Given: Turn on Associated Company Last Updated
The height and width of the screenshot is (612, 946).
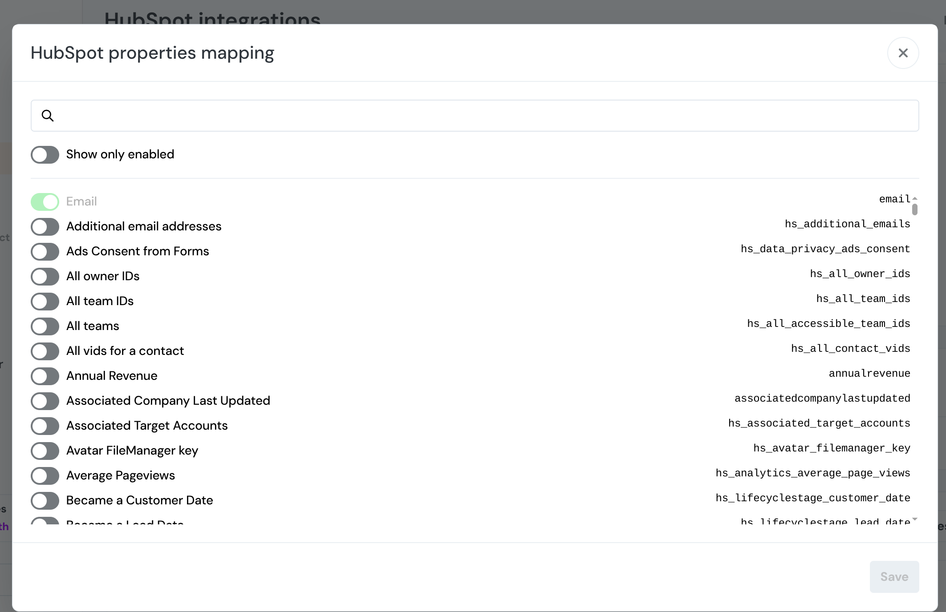Looking at the screenshot, I should (x=45, y=401).
